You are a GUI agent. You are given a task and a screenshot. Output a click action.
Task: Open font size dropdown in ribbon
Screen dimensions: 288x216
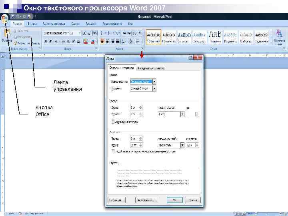(x=80, y=33)
